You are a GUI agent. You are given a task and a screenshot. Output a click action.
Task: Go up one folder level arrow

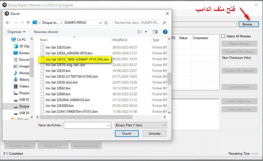tap(28, 23)
